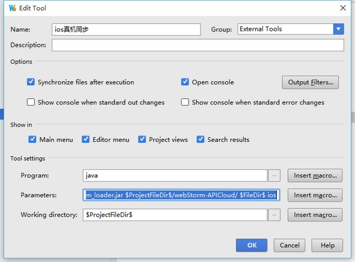Enable Show console when standard error changes
Image resolution: width=355 pixels, height=262 pixels.
point(185,102)
